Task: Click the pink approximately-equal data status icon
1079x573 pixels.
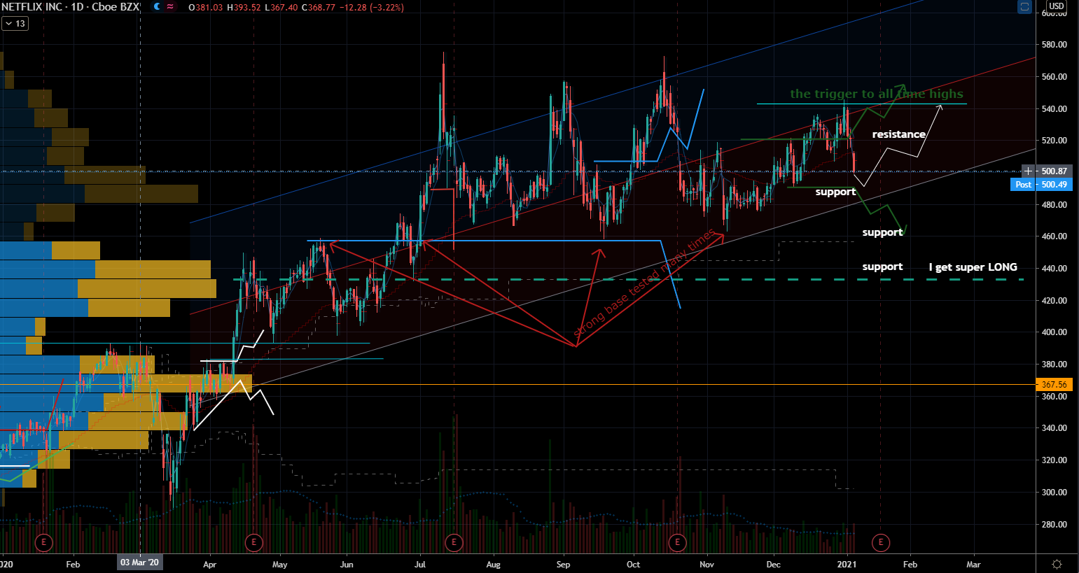Action: click(x=170, y=7)
